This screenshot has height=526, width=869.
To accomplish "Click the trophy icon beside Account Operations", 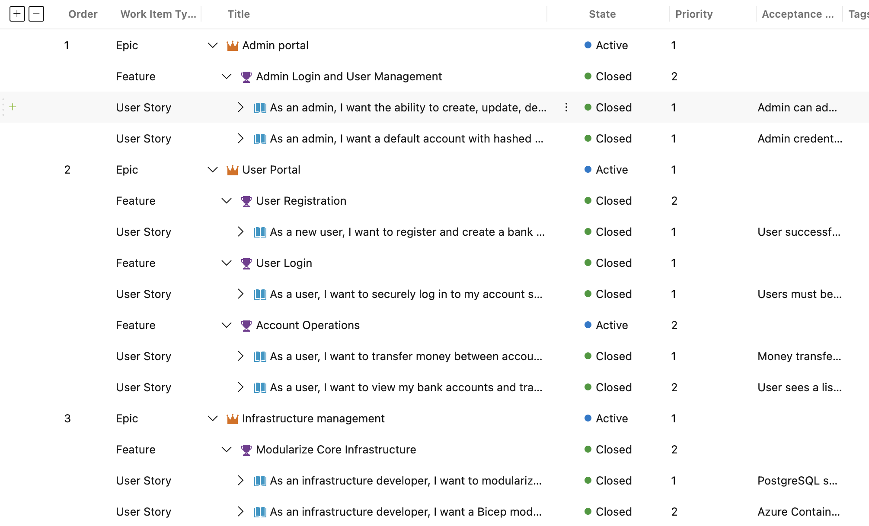I will pos(246,325).
